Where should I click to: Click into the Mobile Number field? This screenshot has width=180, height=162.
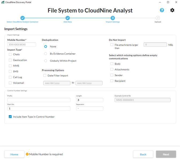tap(22, 44)
